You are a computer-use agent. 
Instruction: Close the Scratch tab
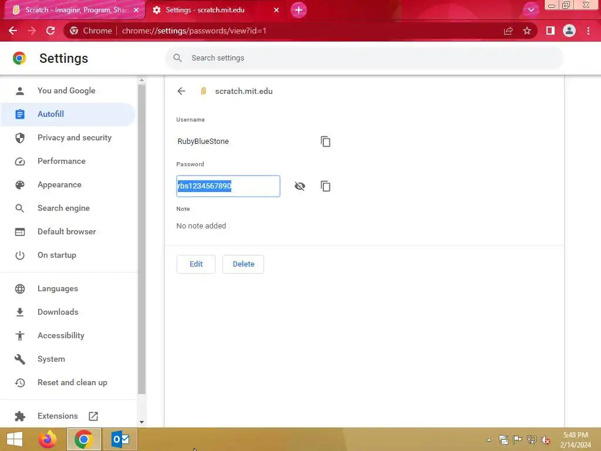point(136,10)
